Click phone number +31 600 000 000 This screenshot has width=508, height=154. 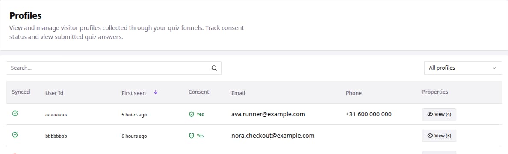[369, 114]
